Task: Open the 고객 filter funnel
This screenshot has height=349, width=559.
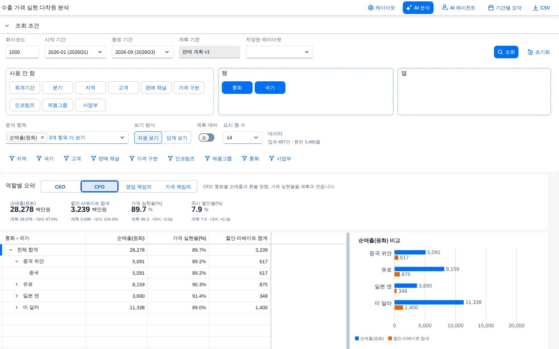Action: pos(72,158)
